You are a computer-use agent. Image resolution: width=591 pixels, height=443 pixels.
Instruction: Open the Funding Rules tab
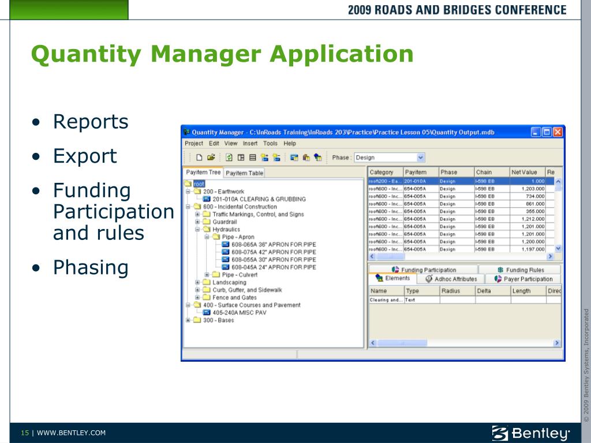click(521, 270)
